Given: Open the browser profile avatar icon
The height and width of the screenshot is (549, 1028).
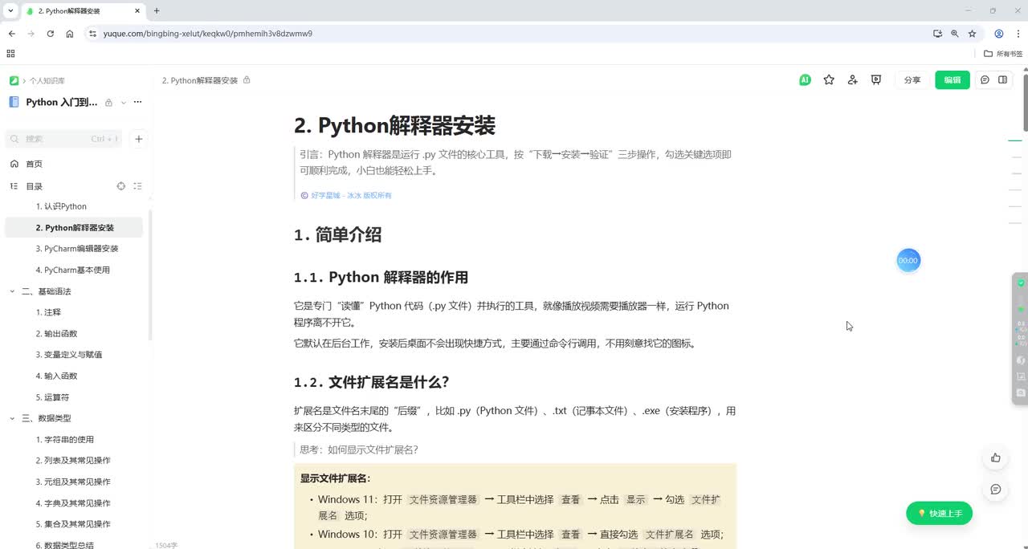Looking at the screenshot, I should point(999,34).
